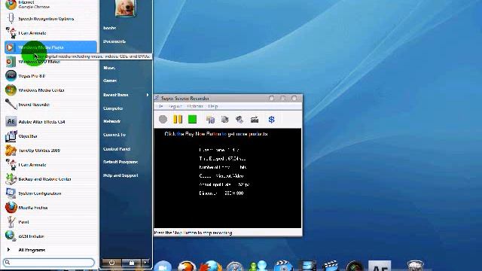Open the Help menu in Super Screen Recorder

coord(212,106)
